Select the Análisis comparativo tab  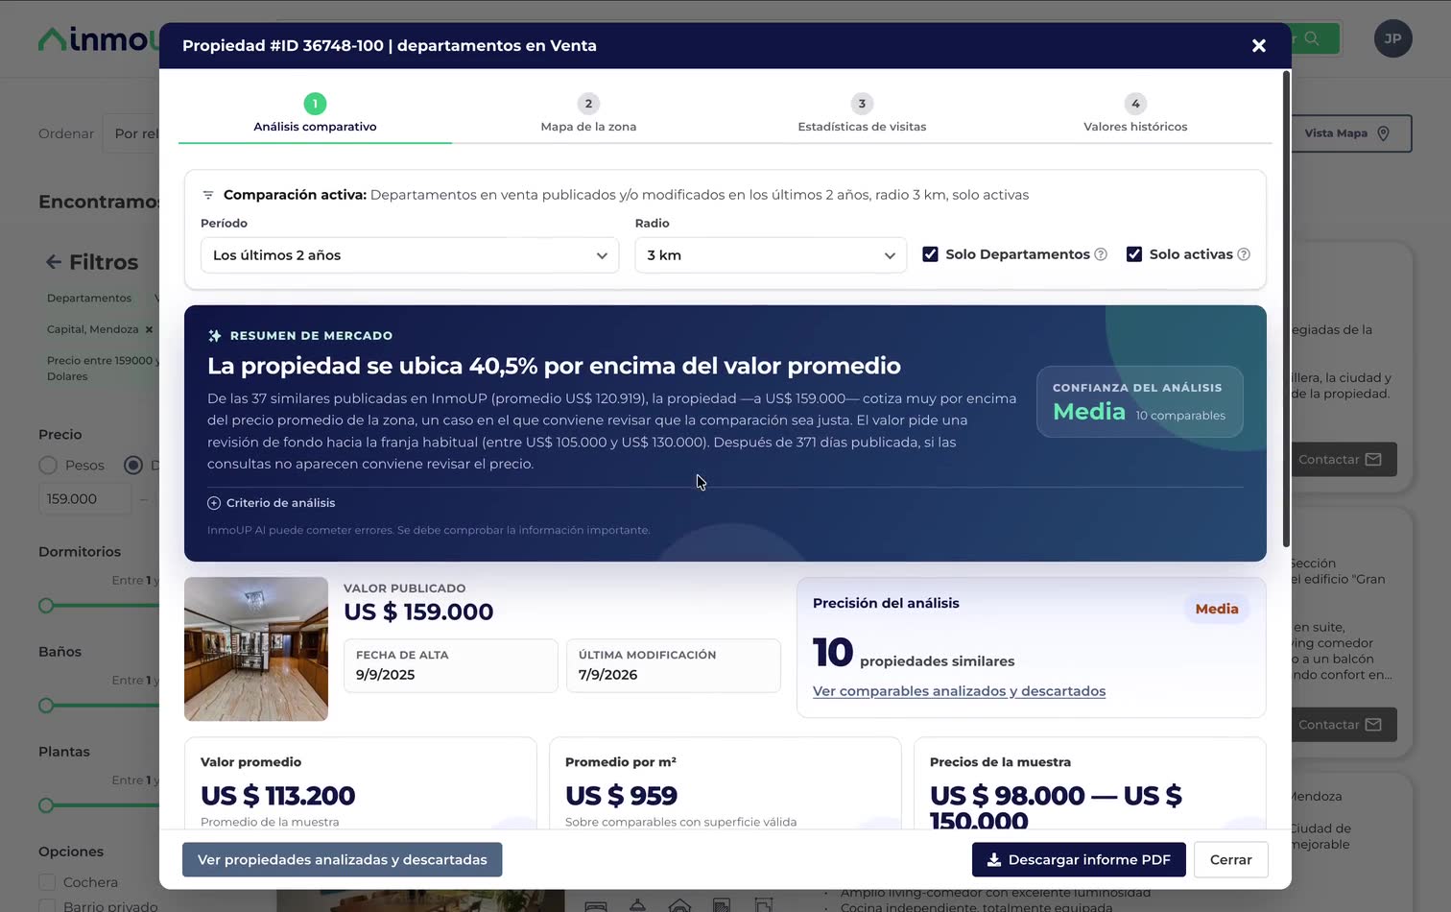(x=315, y=114)
